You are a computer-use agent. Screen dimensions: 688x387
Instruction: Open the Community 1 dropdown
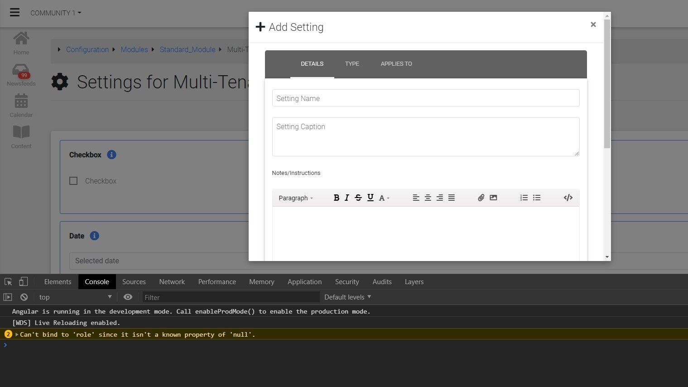pos(56,13)
